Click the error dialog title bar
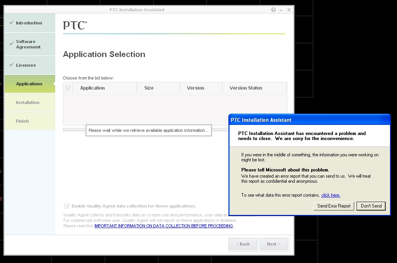Screen dimensions: 397x263 309,120
